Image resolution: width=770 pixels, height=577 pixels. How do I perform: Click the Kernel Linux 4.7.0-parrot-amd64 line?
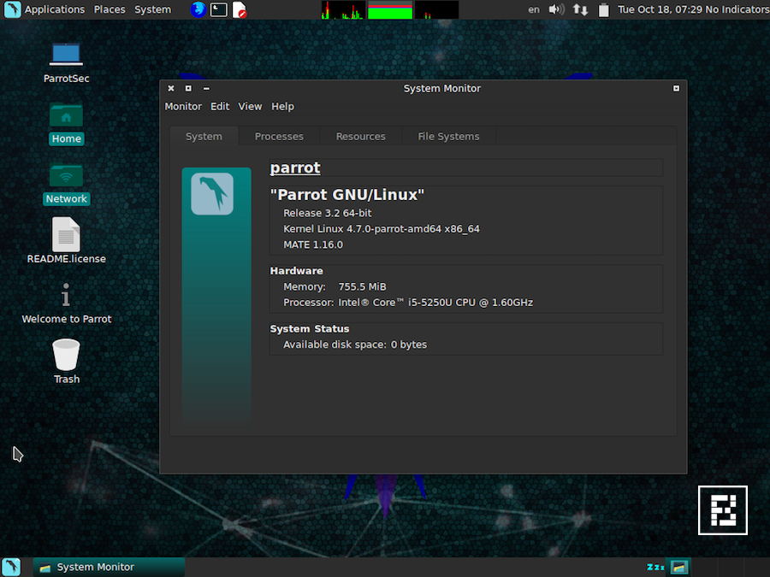(x=382, y=228)
